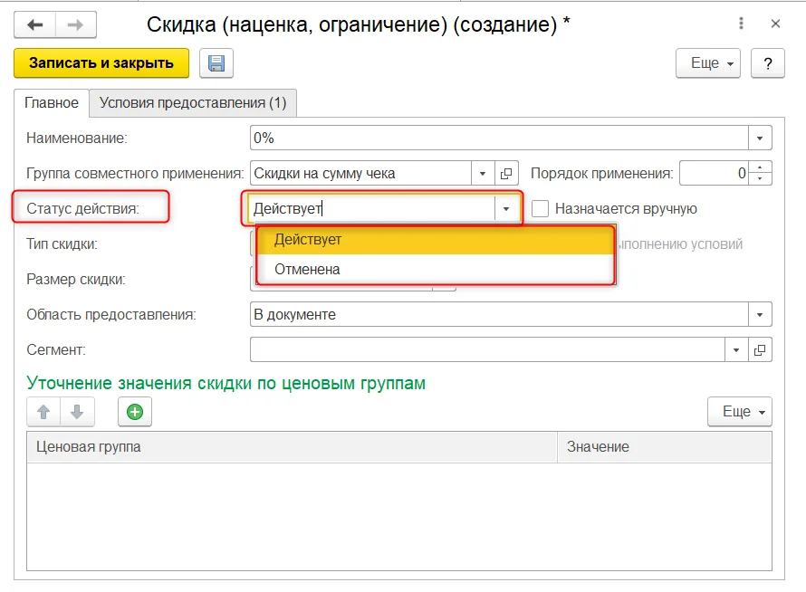
Task: Click the Значение column header
Action: point(665,447)
